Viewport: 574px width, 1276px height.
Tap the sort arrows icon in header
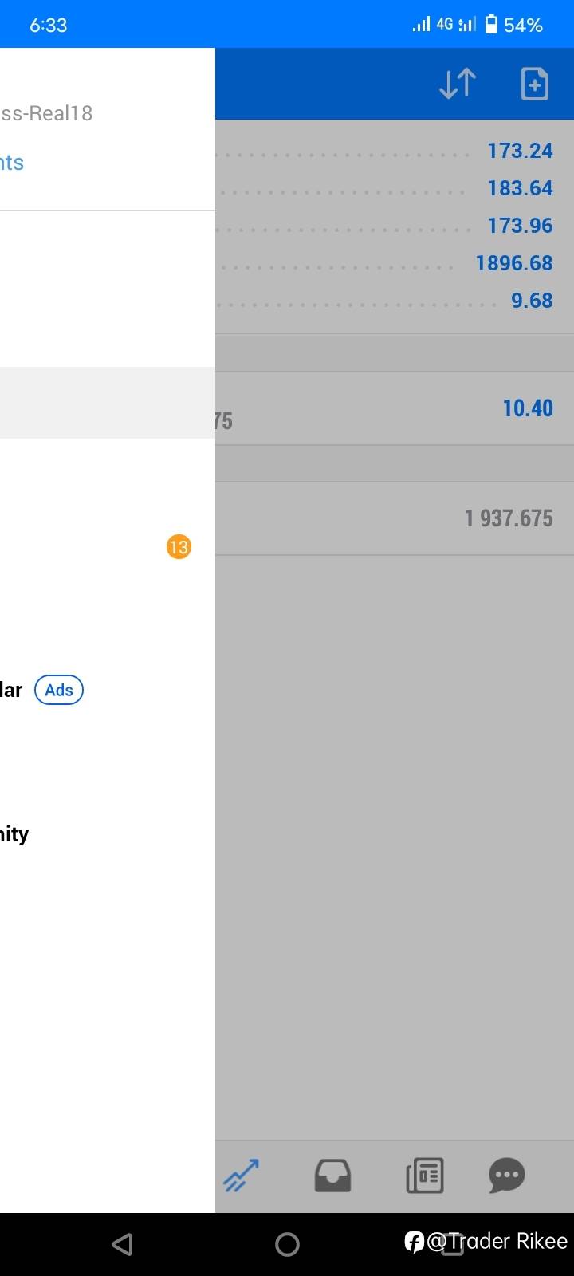tap(458, 84)
